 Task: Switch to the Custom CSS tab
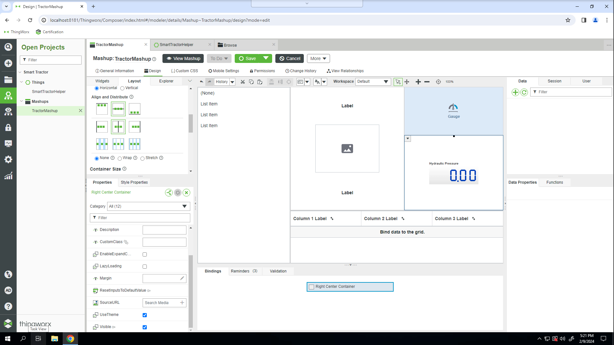[185, 71]
